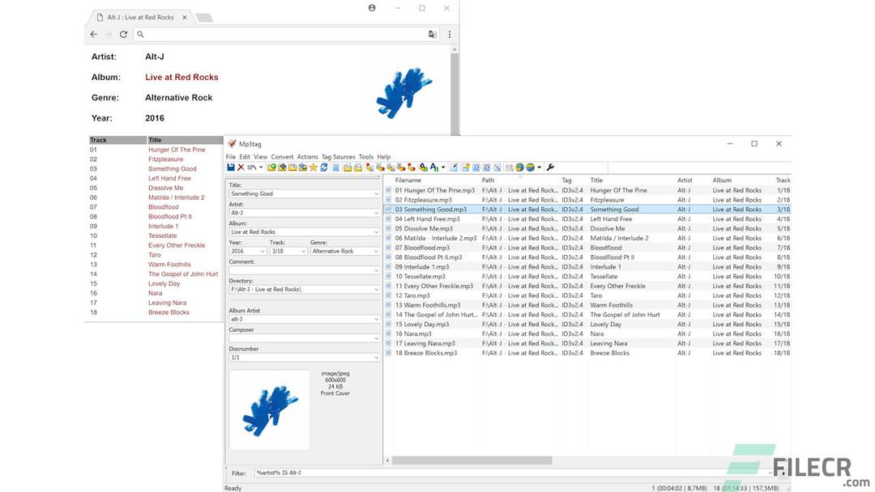Click the album cover thumbnail in Mp3tag
875x492 pixels.
269,409
